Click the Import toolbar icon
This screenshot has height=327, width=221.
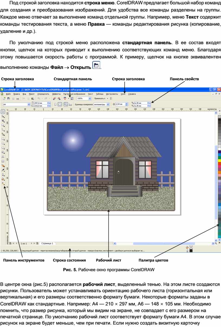[54, 99]
